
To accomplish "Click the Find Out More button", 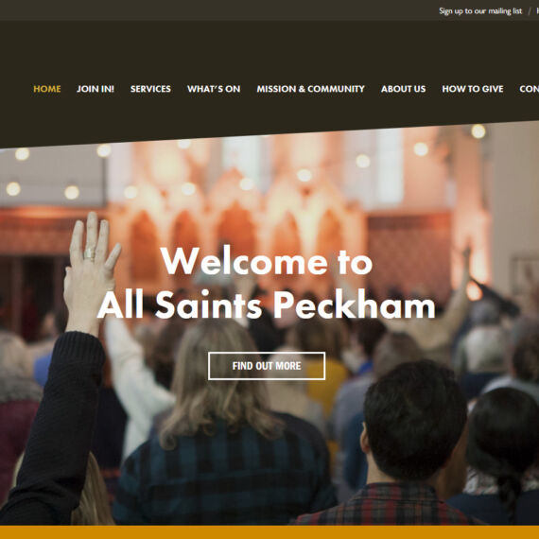I will click(267, 366).
